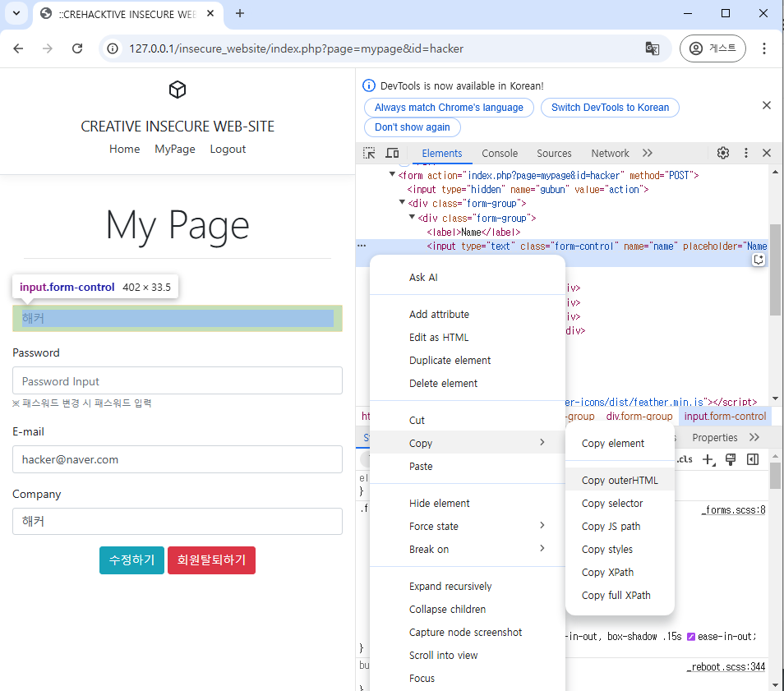Click the 수정하기 button
The height and width of the screenshot is (691, 784).
click(132, 560)
